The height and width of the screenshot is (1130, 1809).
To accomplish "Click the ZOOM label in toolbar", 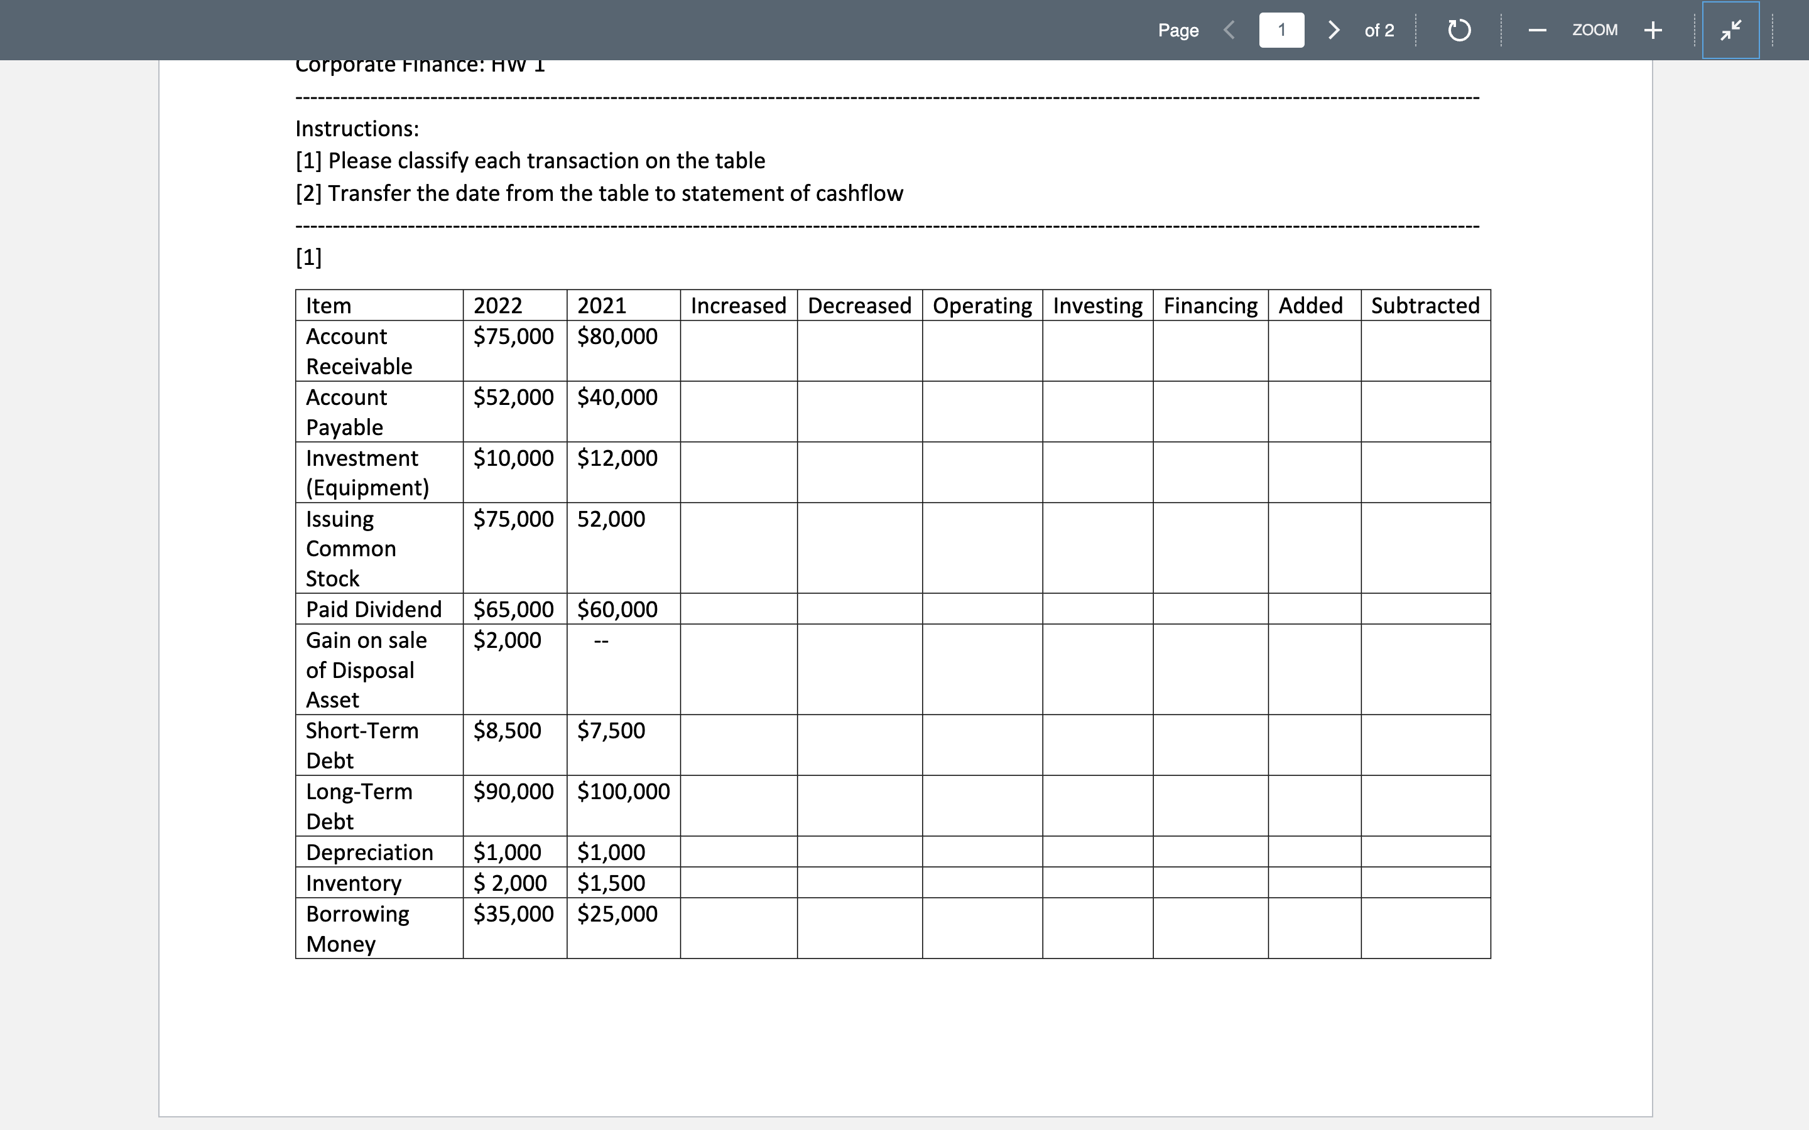I will click(1594, 30).
